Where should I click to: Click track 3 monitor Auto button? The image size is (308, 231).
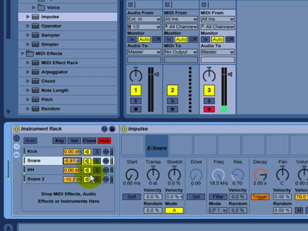pyautogui.click(x=218, y=40)
